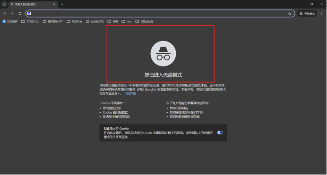
Task: Click the '您的雇主或您所在的学校' list item
Action: click(x=186, y=112)
